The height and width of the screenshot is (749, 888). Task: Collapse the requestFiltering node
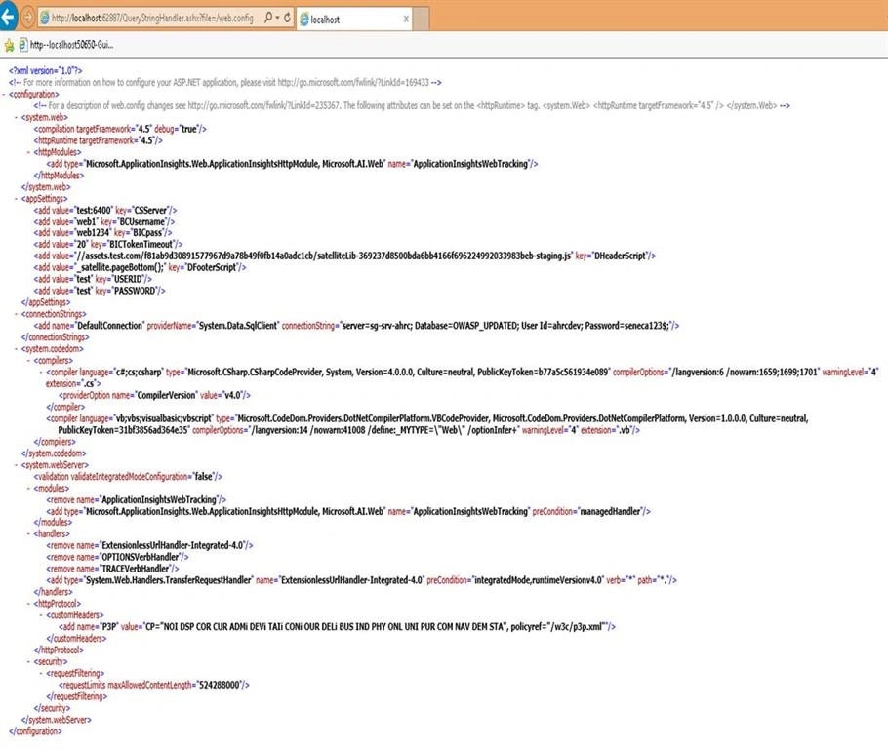(41, 673)
